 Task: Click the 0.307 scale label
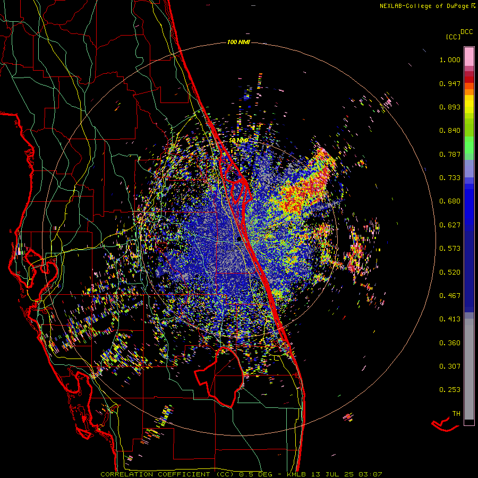pyautogui.click(x=450, y=366)
